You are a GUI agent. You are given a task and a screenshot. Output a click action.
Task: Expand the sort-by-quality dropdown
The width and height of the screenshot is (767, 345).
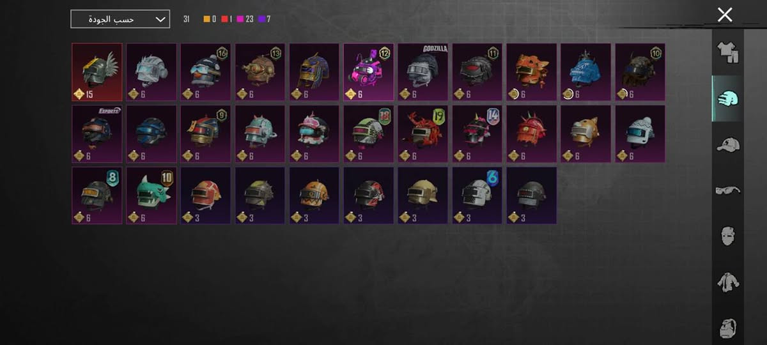coord(120,19)
